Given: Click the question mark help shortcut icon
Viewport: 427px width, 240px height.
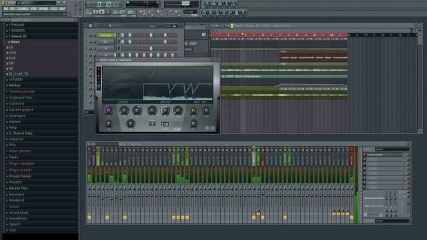Looking at the screenshot, I should [243, 13].
